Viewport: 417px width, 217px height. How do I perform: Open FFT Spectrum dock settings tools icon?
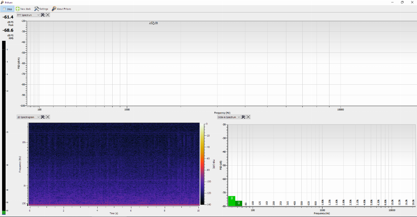tap(43, 15)
